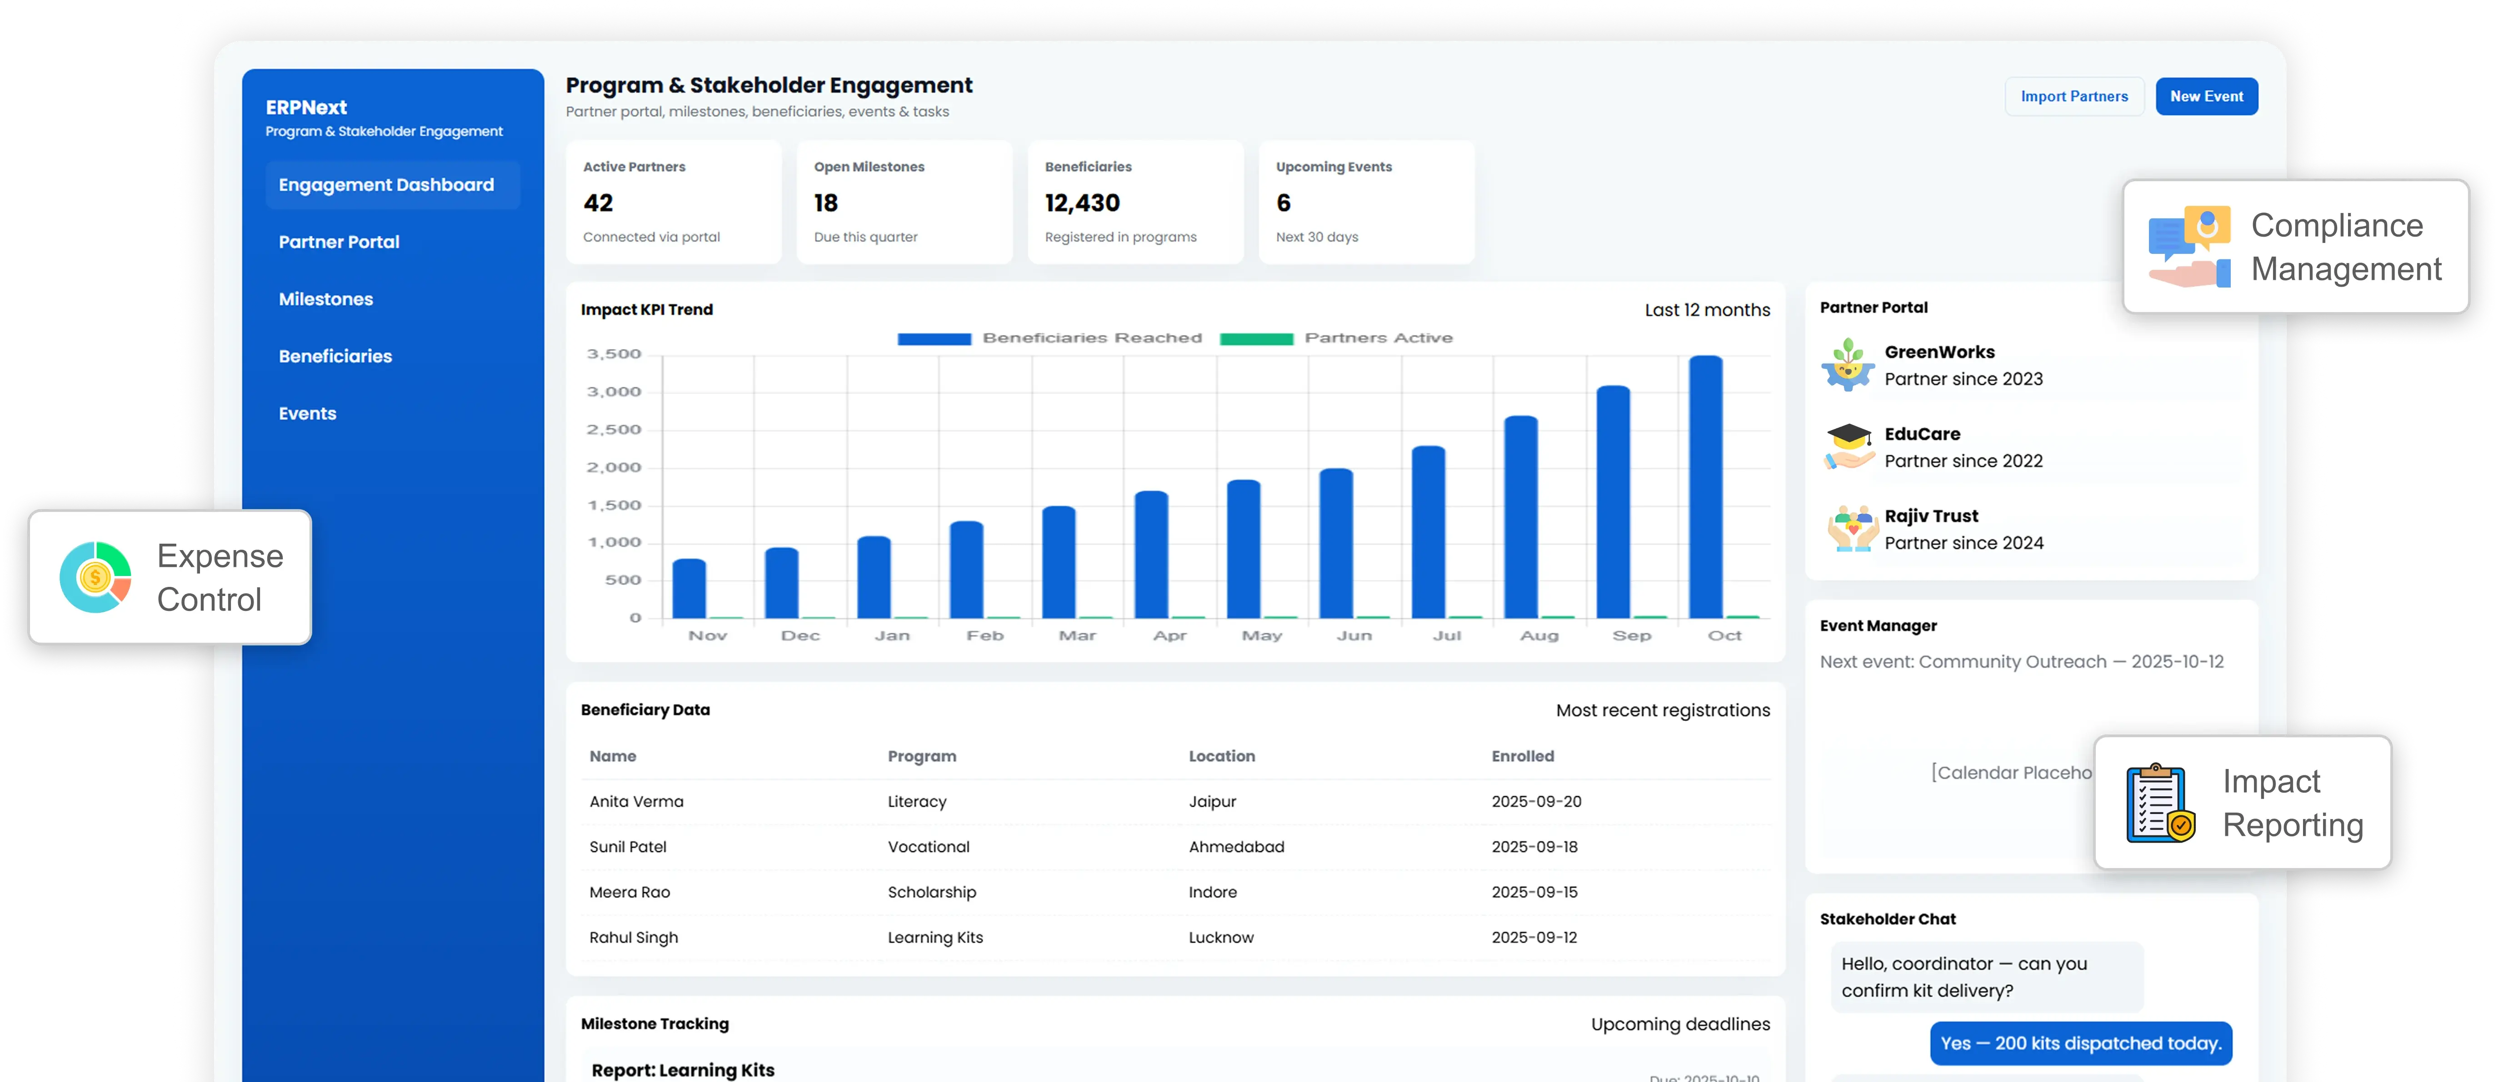Click the New Event button
The height and width of the screenshot is (1082, 2498).
pos(2206,96)
